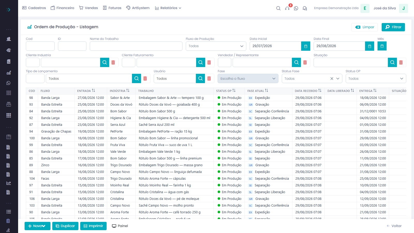This screenshot has width=414, height=233.
Task: Sort table by INDÚSTRIA column
Action: point(120,91)
